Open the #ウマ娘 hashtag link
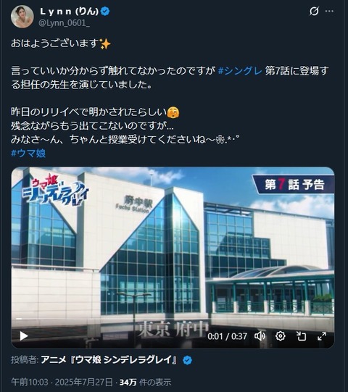 [x=28, y=153]
